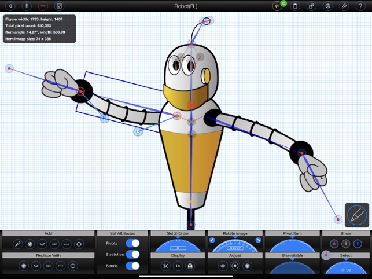Tap the Robot(FL) title
The image size is (372, 279).
click(x=186, y=6)
